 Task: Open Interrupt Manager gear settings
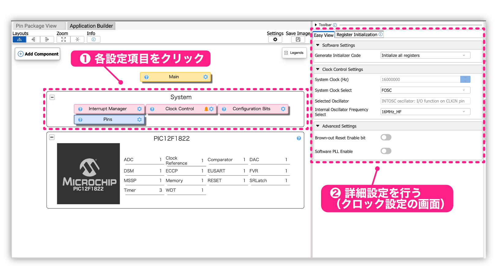coord(140,109)
